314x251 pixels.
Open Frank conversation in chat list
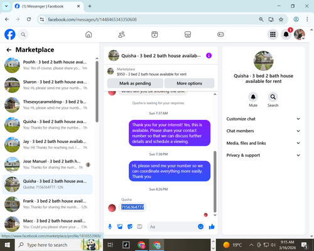(x=47, y=204)
